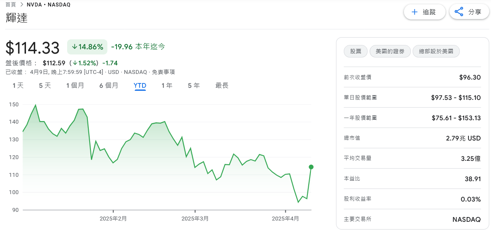Click the NASDAQ primary exchange value
The height and width of the screenshot is (230, 491).
[x=467, y=219]
